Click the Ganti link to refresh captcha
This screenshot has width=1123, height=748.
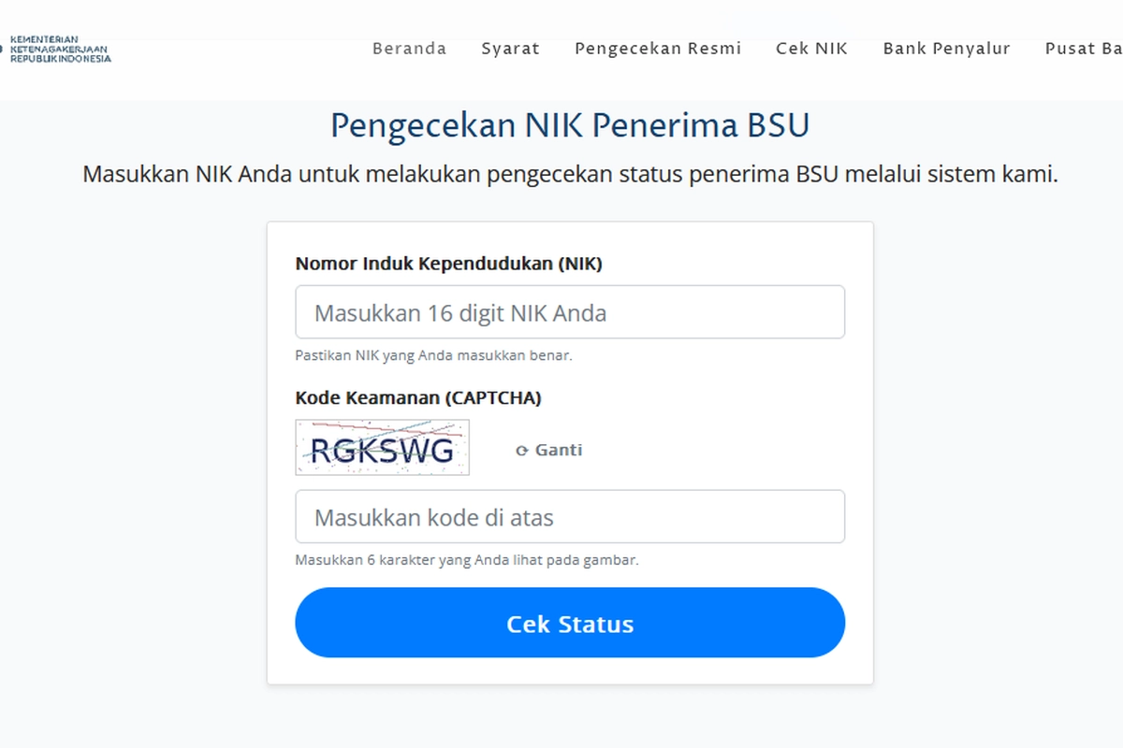[x=556, y=450]
